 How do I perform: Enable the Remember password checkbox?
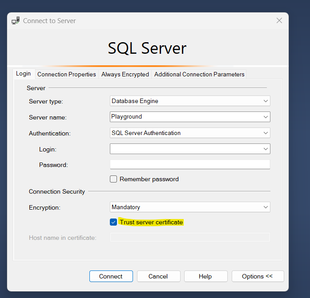click(114, 179)
